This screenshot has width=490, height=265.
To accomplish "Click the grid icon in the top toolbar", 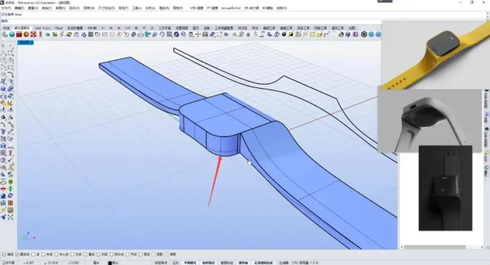I will [170, 34].
